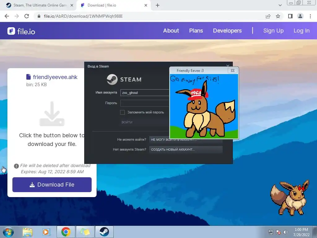Click the ВОЙТИ login button
317x238 pixels.
coord(144,122)
